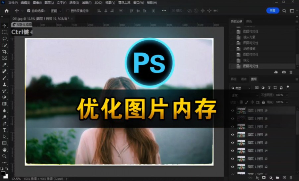Select the Eyedropper tool
The image size is (299, 181).
(x=4, y=65)
